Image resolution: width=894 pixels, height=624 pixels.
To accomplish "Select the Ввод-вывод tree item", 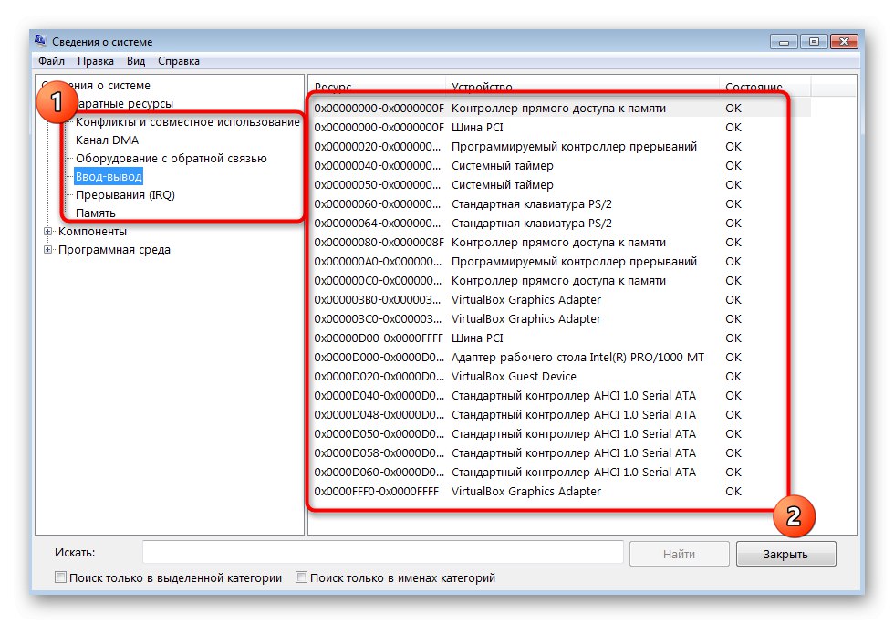I will [x=109, y=177].
